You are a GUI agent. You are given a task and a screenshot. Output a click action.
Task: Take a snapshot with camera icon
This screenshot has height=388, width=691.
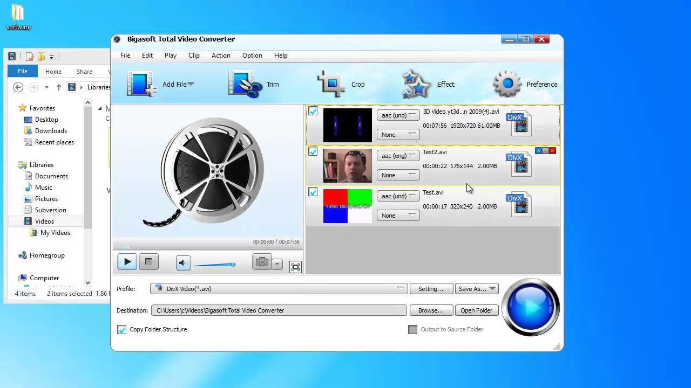[262, 262]
